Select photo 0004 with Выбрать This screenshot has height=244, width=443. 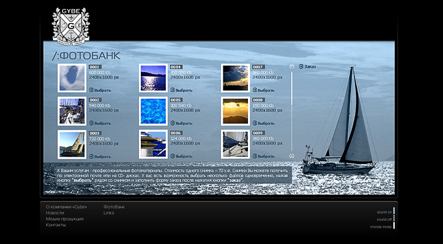(181, 90)
